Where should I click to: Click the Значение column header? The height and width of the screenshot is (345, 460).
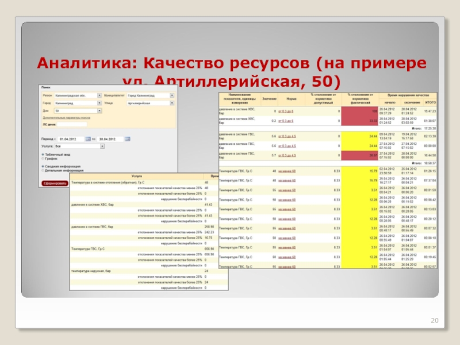coord(269,99)
